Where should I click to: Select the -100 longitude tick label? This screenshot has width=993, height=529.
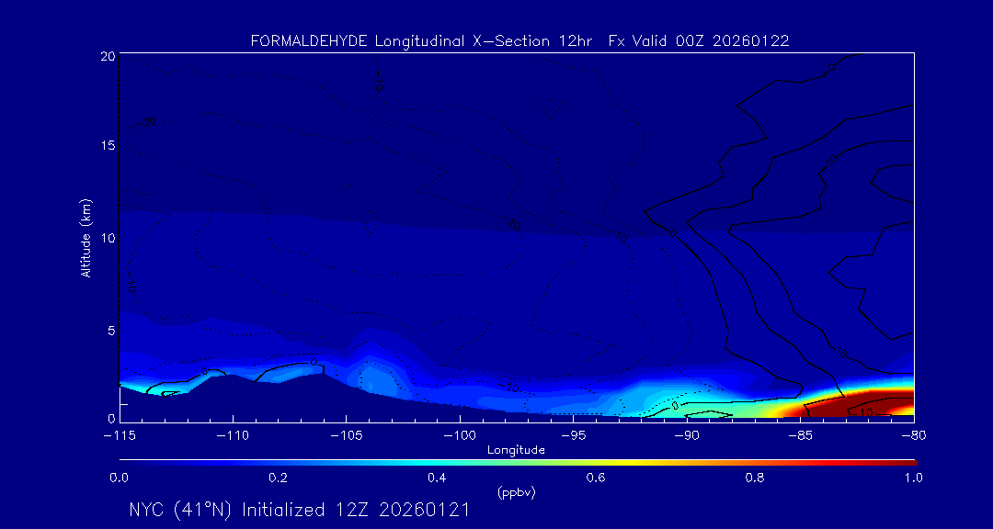[x=459, y=434]
